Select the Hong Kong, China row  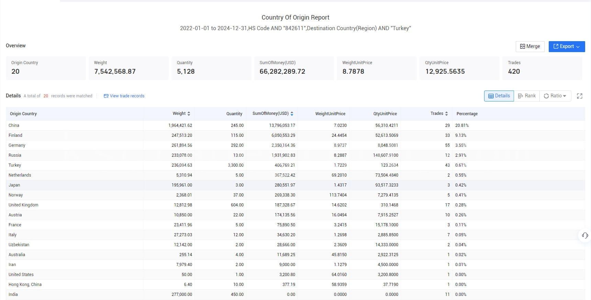point(295,285)
